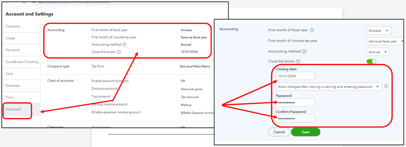
Task: Click the Chart of accounts section heading
Action: (x=60, y=81)
